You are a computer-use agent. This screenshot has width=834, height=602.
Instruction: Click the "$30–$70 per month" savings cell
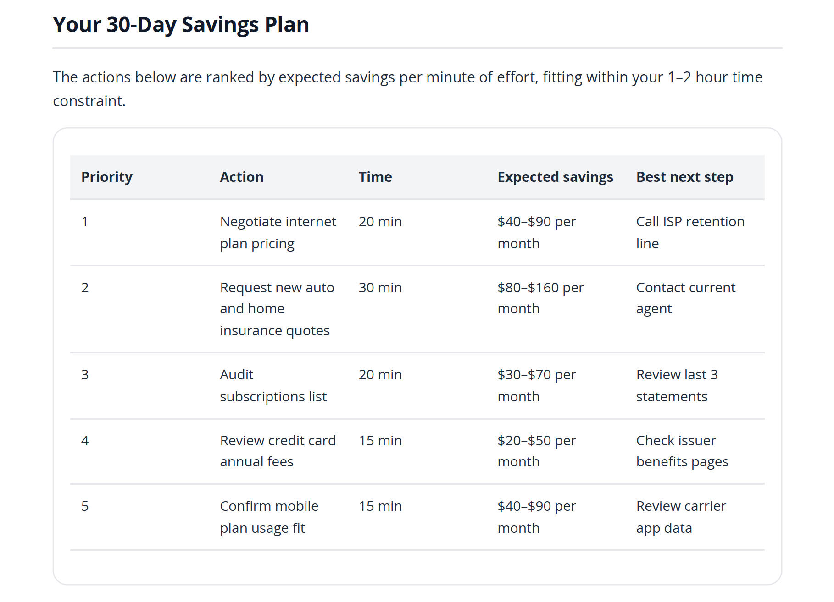click(536, 385)
